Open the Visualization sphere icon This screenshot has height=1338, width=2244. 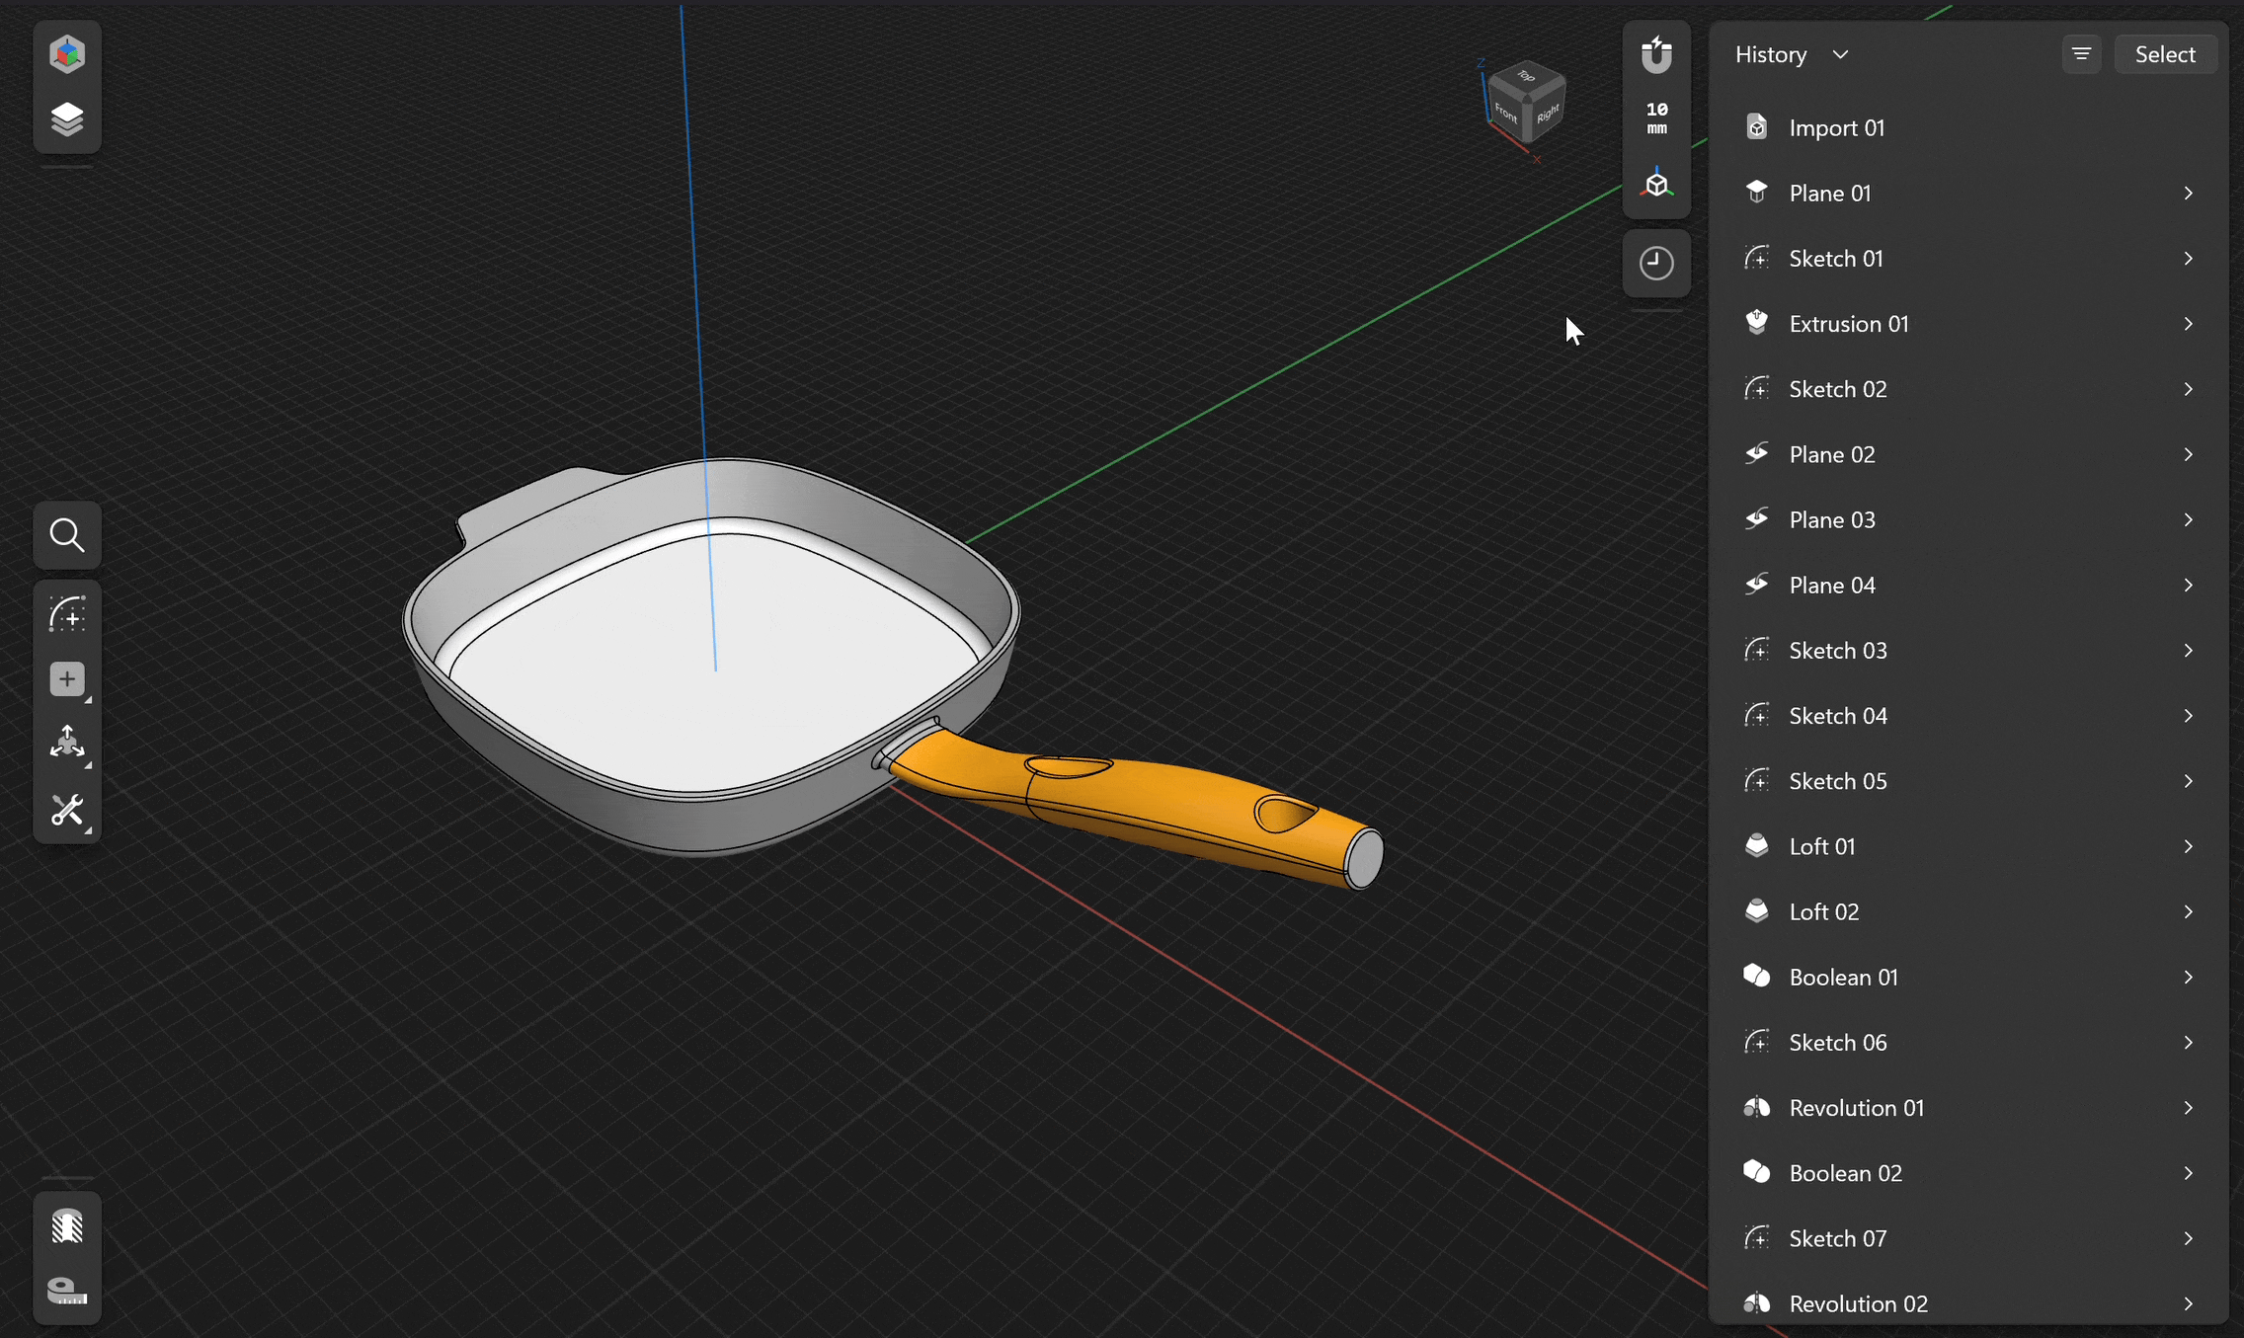click(x=67, y=1226)
